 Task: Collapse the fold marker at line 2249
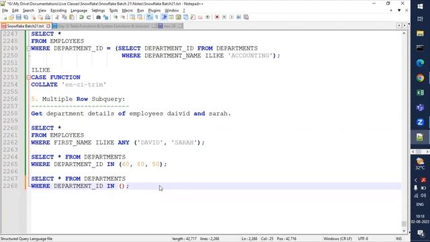tap(28, 48)
